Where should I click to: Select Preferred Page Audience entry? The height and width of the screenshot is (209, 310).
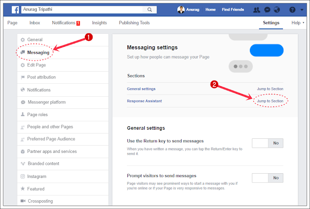pyautogui.click(x=63, y=139)
